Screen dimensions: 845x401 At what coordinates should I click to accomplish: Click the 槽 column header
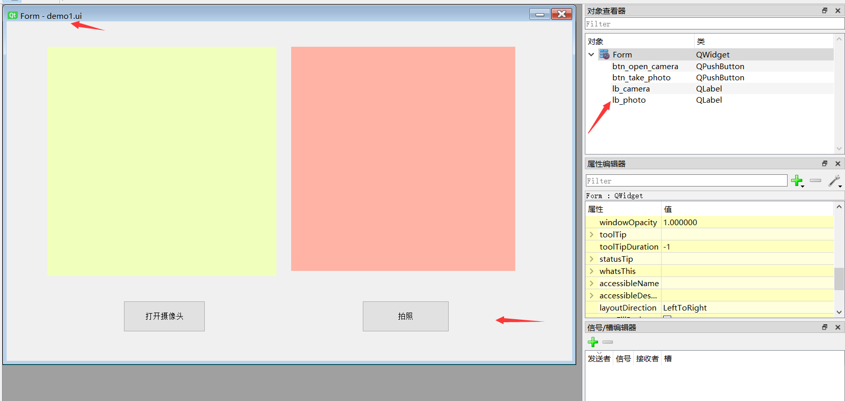click(668, 358)
